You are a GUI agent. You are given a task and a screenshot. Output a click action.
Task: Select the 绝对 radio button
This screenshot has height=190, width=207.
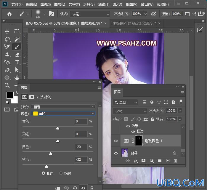pos(61,173)
